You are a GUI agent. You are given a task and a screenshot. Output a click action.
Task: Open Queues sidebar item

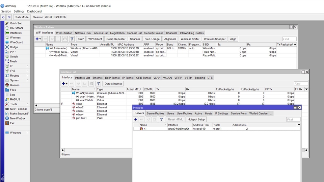[15, 85]
